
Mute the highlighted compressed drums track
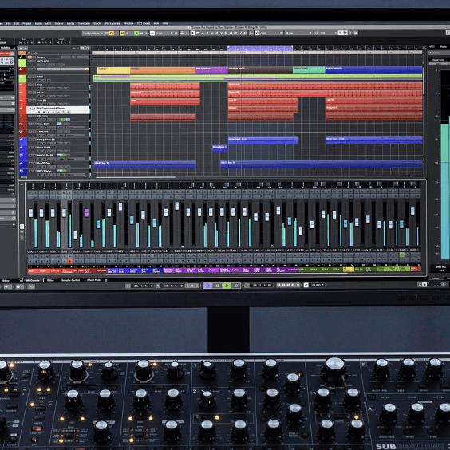pos(30,109)
